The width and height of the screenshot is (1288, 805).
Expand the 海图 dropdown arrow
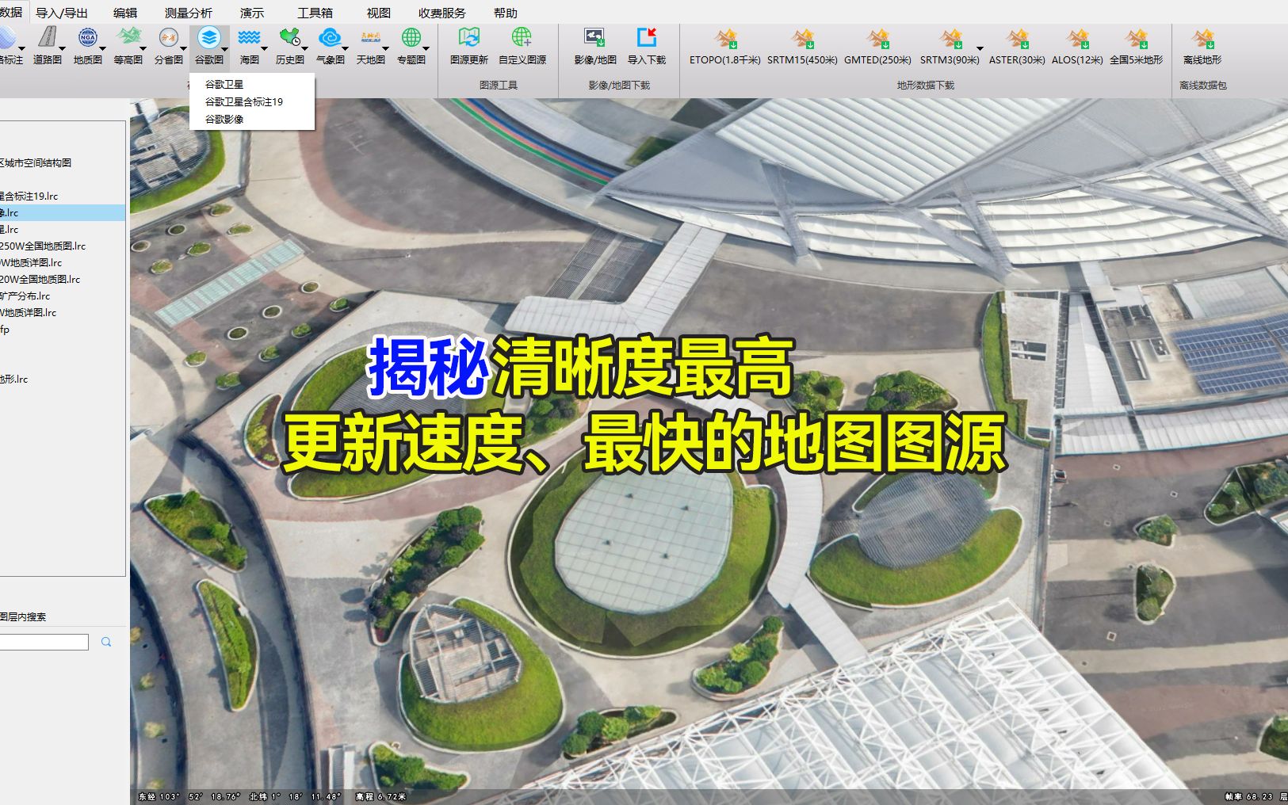(x=265, y=49)
